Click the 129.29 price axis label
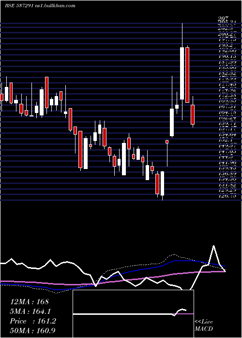The width and height of the screenshot is (242, 338). coord(227,190)
